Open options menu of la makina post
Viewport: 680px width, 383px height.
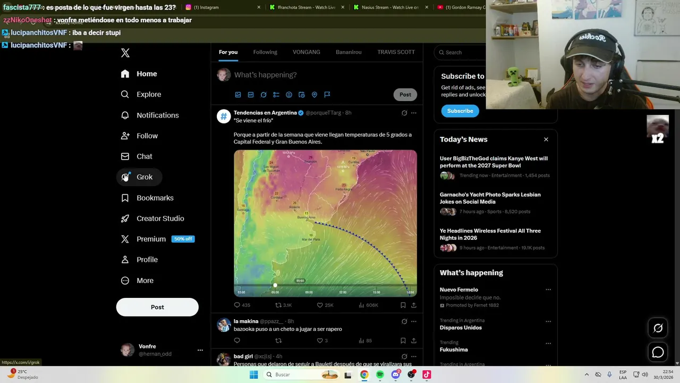pyautogui.click(x=414, y=321)
